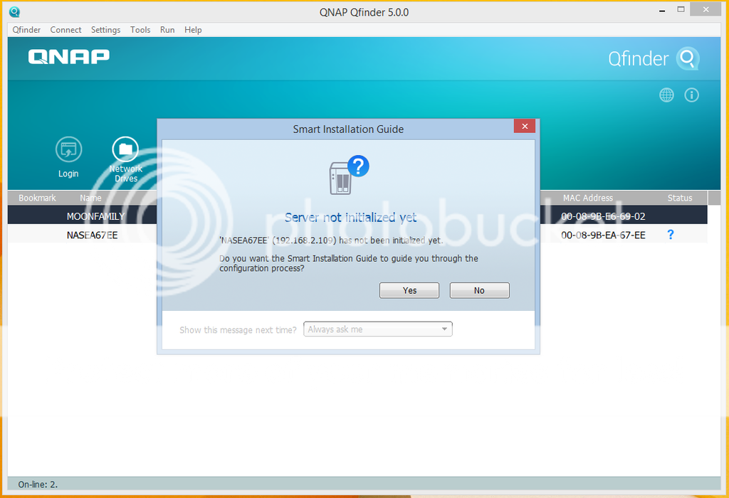Click the Qfinder magnifier logo icon
This screenshot has width=729, height=498.
pyautogui.click(x=688, y=58)
